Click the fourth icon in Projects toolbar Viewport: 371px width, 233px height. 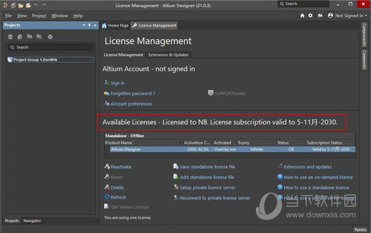click(x=39, y=37)
